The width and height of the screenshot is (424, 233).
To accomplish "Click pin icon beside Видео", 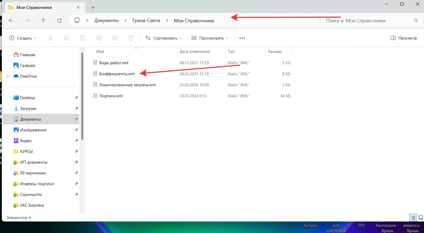I will 76,141.
